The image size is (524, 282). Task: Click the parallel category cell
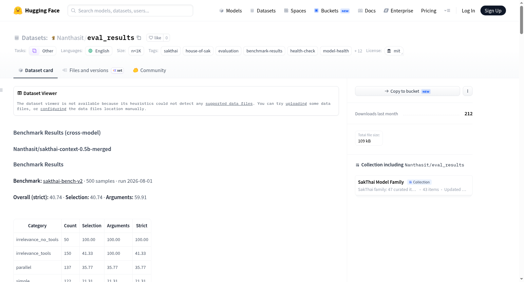(x=37, y=268)
